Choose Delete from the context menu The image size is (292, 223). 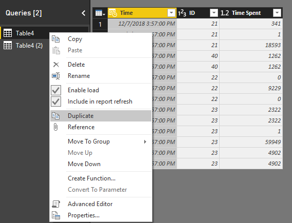(x=101, y=65)
